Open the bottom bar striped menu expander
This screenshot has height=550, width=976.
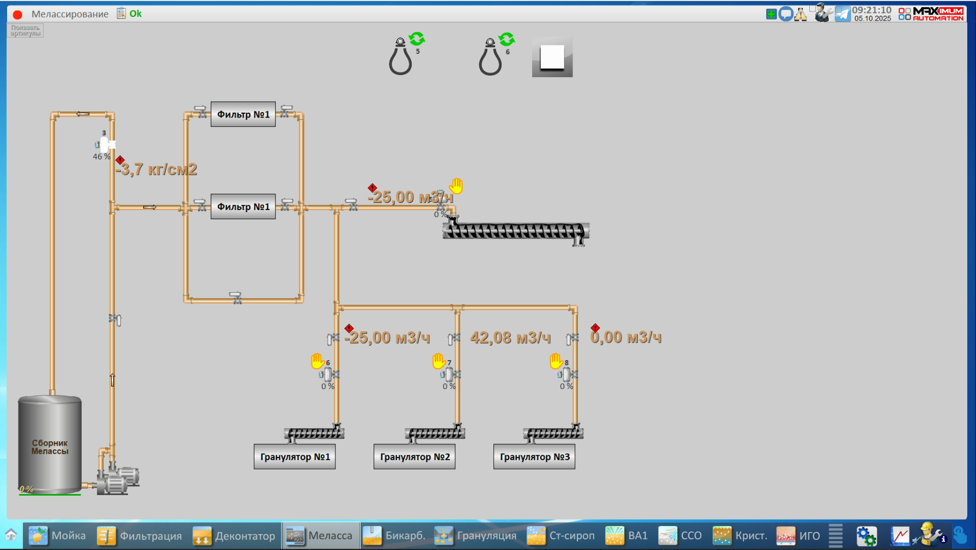835,535
